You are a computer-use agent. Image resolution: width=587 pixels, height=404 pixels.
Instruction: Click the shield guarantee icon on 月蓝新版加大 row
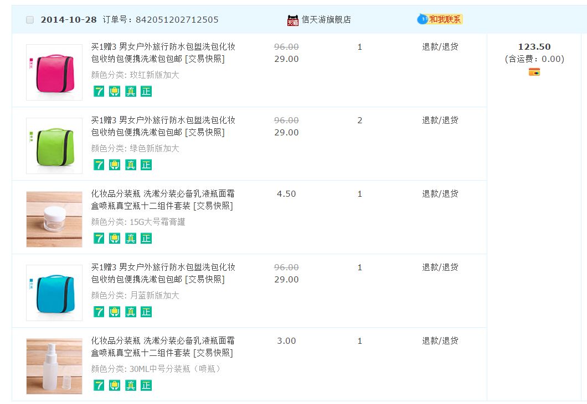click(x=115, y=312)
